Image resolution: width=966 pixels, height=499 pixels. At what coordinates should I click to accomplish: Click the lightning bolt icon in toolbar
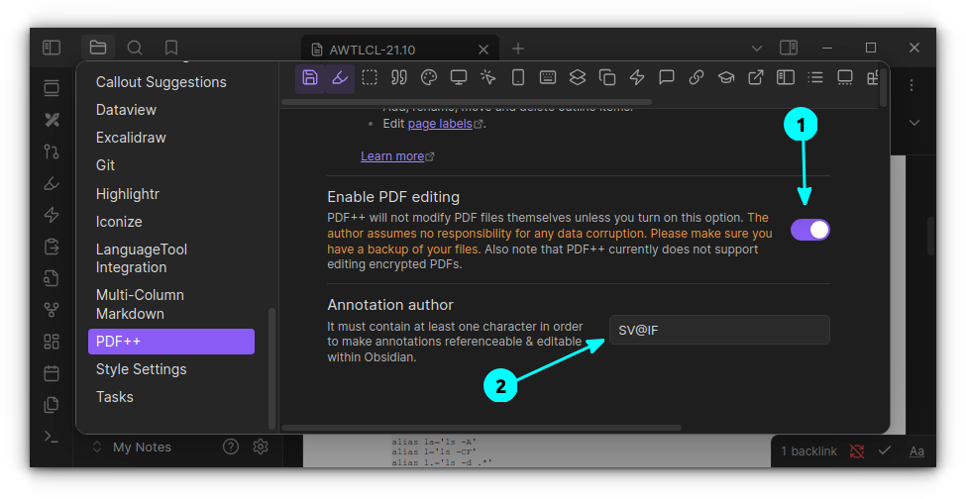(x=637, y=77)
